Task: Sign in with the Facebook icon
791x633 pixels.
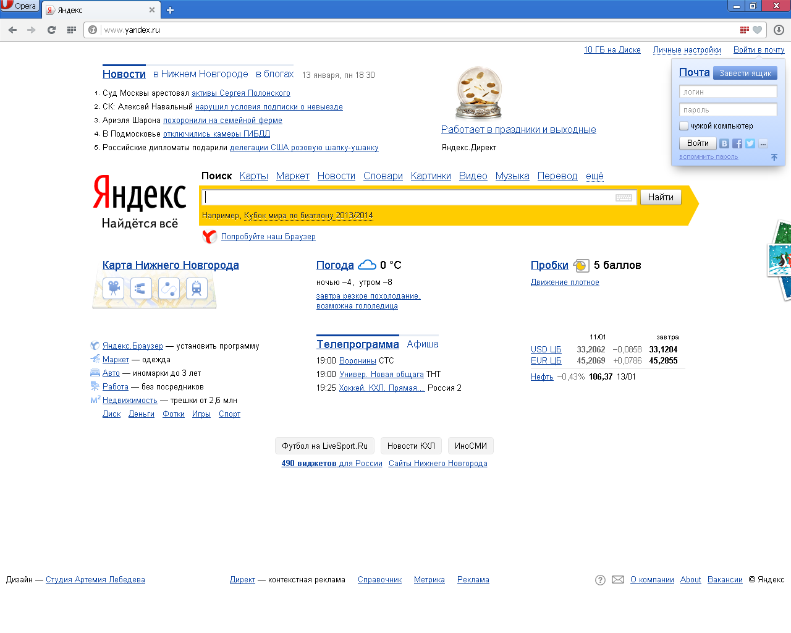Action: (x=737, y=143)
